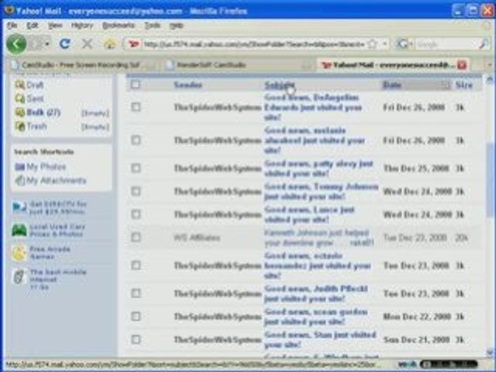Click the Stop loading X icon
Viewport: 496px width, 372px height.
coord(87,44)
